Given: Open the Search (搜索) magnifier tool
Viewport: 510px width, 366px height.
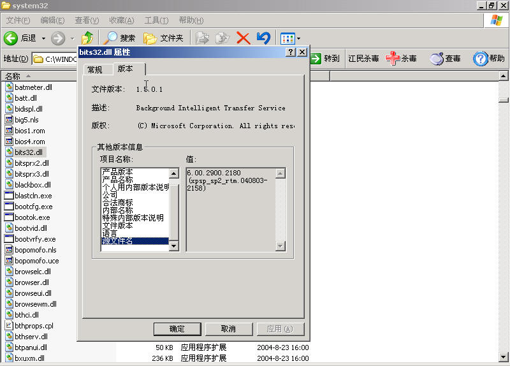Looking at the screenshot, I should pos(110,38).
